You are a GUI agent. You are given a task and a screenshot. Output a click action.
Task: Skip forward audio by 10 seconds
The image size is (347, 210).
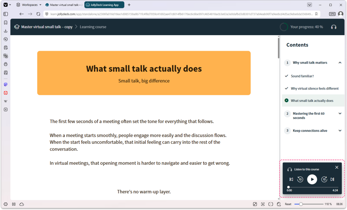[324, 179]
